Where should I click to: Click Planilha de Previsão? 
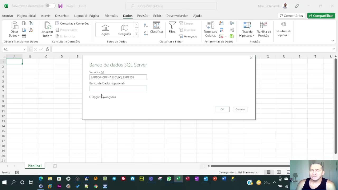(264, 30)
